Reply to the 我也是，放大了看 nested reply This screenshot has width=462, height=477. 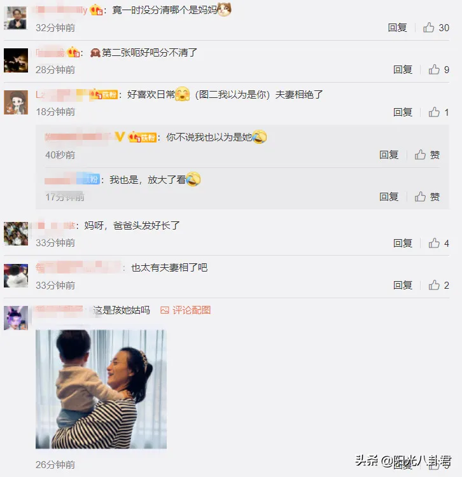[389, 197]
